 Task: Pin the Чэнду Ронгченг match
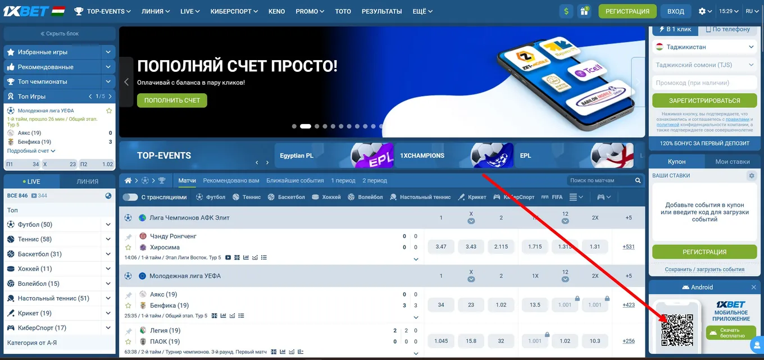pyautogui.click(x=129, y=236)
